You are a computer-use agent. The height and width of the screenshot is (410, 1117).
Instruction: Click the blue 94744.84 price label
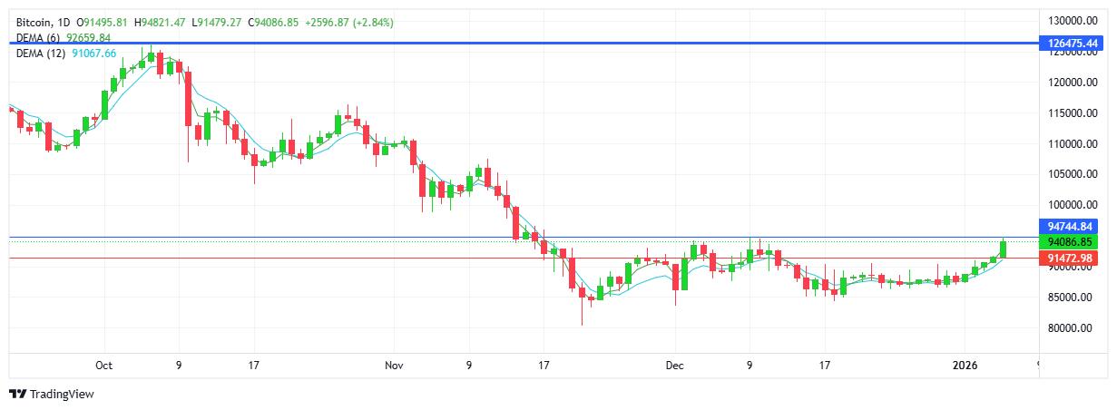coord(1072,227)
